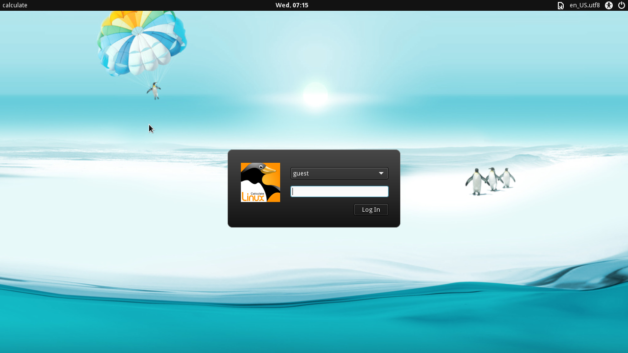Click the Calculate Linux user avatar
628x353 pixels.
tap(261, 182)
